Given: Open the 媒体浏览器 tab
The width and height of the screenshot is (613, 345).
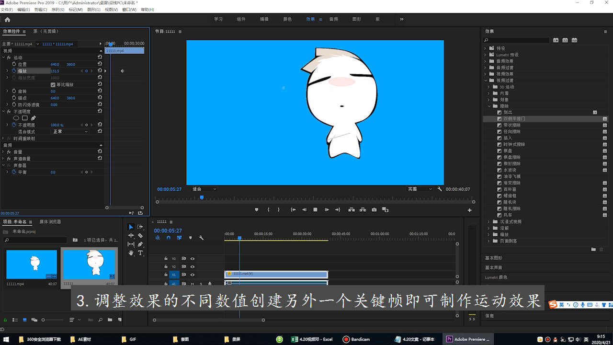Looking at the screenshot, I should pos(50,222).
